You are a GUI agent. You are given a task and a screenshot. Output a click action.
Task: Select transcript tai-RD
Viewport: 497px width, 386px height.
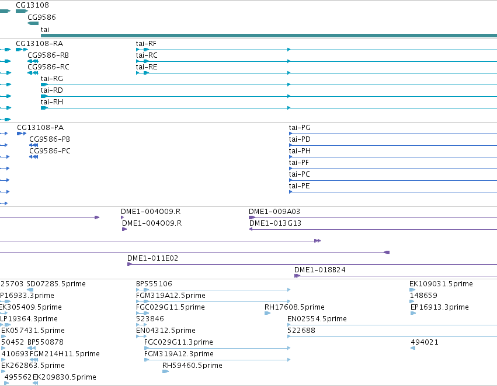[x=51, y=90]
